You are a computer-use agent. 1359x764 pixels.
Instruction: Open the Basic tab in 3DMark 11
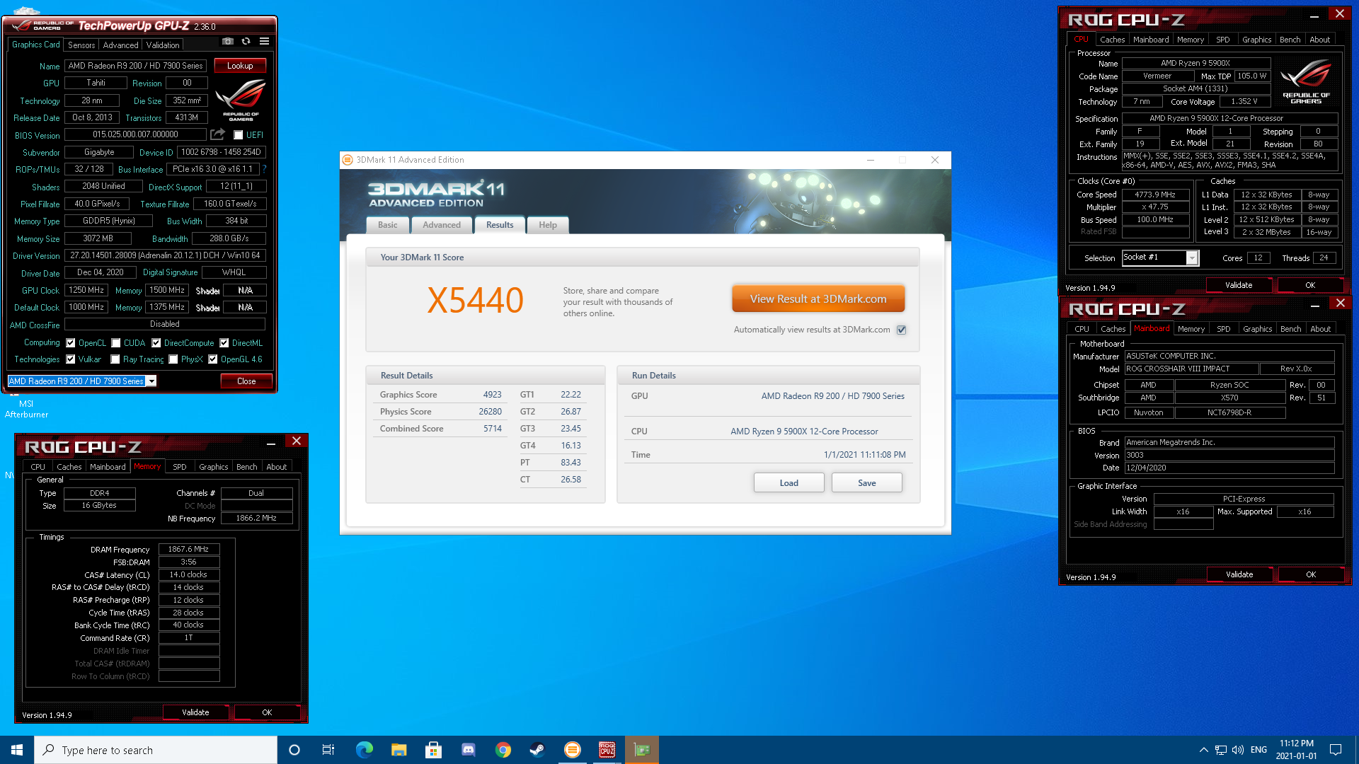tap(388, 225)
